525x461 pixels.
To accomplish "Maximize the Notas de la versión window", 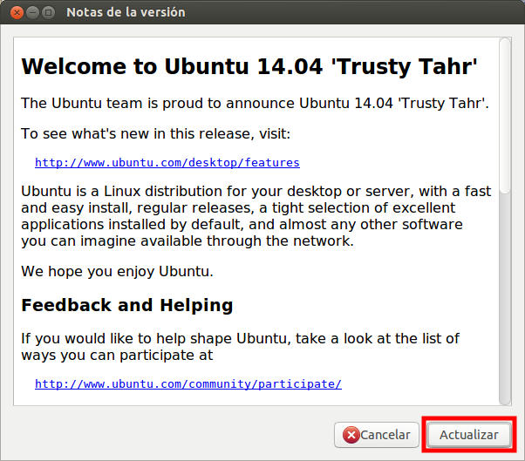I will click(49, 12).
